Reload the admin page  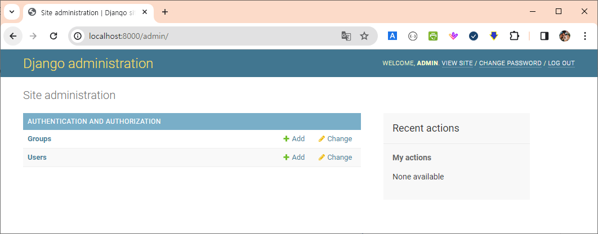53,36
